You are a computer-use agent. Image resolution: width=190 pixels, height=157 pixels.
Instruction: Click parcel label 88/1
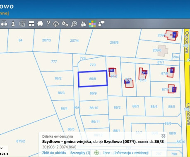pos(117,131)
